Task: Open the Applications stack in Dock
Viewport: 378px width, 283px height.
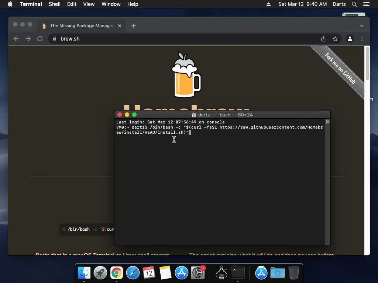Action: point(261,273)
